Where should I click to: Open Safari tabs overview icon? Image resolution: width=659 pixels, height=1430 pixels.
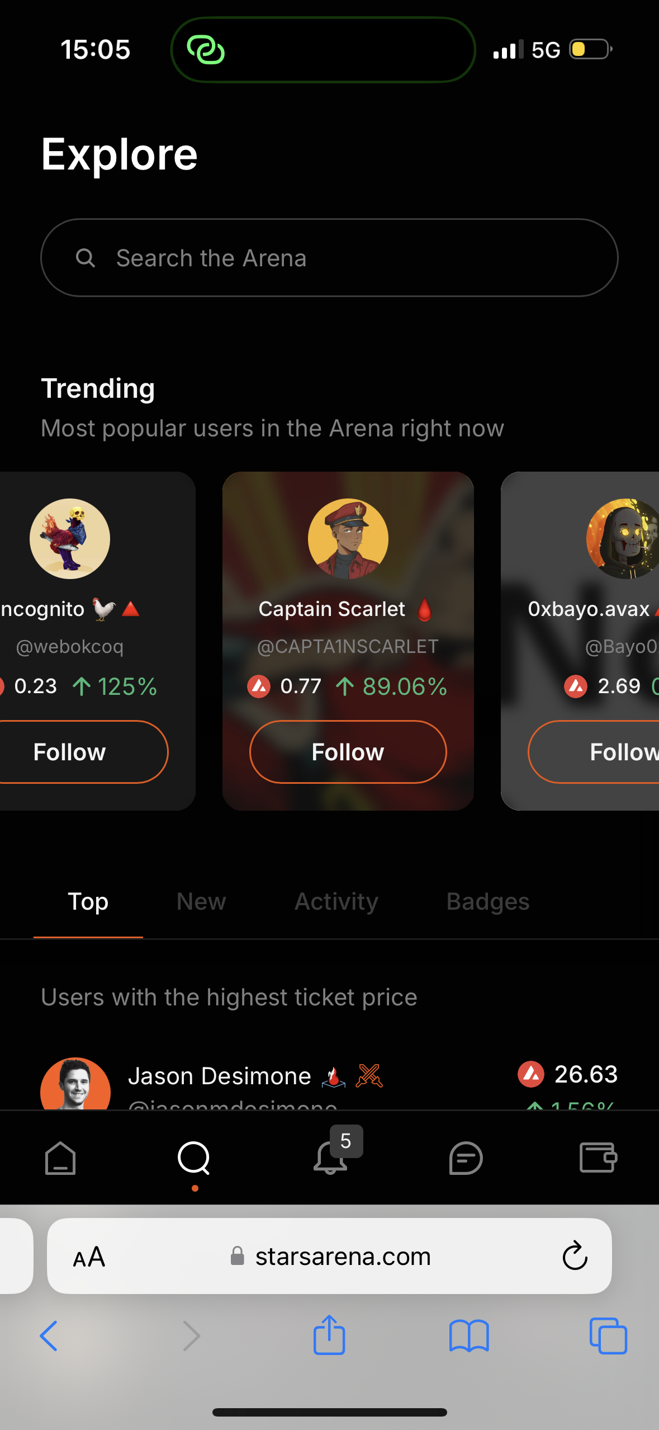coord(608,1336)
